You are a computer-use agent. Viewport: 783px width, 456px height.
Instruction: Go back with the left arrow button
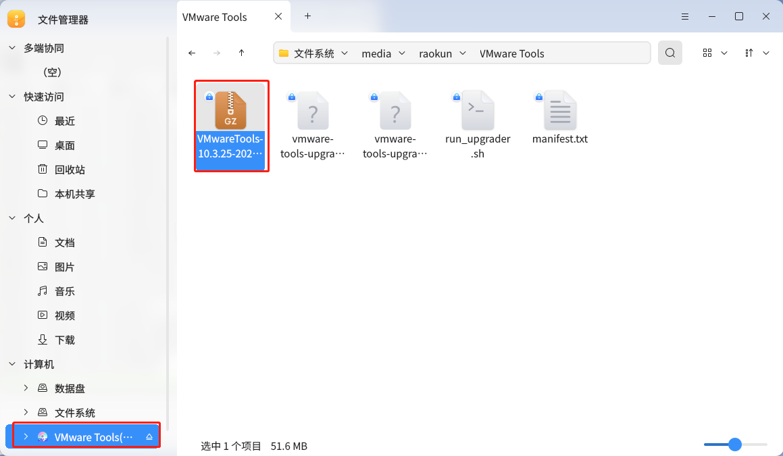click(192, 53)
